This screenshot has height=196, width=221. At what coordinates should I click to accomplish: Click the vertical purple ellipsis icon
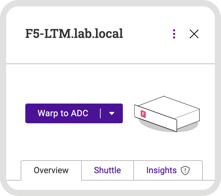tap(174, 34)
